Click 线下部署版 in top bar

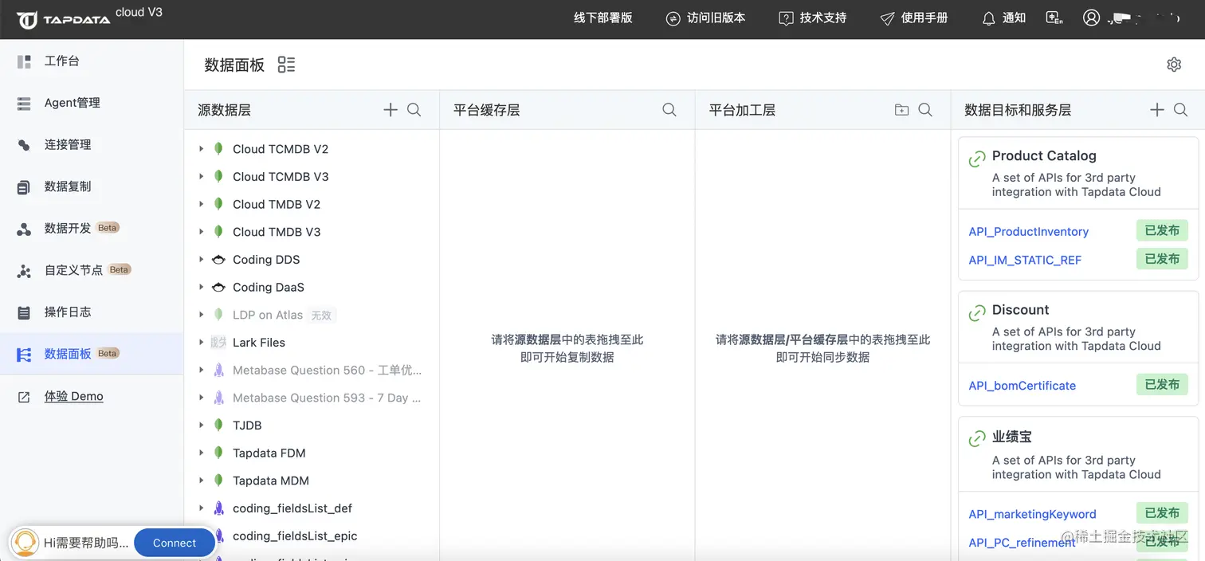click(x=603, y=18)
